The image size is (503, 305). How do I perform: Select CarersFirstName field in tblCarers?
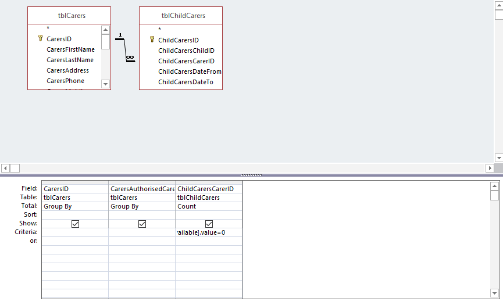tap(70, 49)
